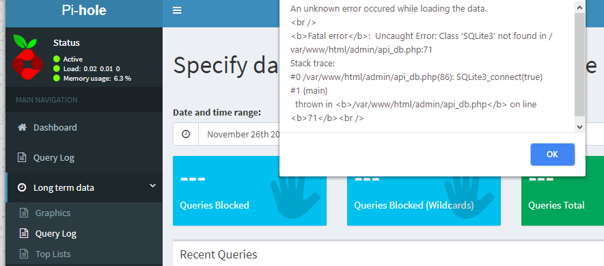Click the Query Log document icon in main navigation
This screenshot has width=604, height=266.
point(22,157)
